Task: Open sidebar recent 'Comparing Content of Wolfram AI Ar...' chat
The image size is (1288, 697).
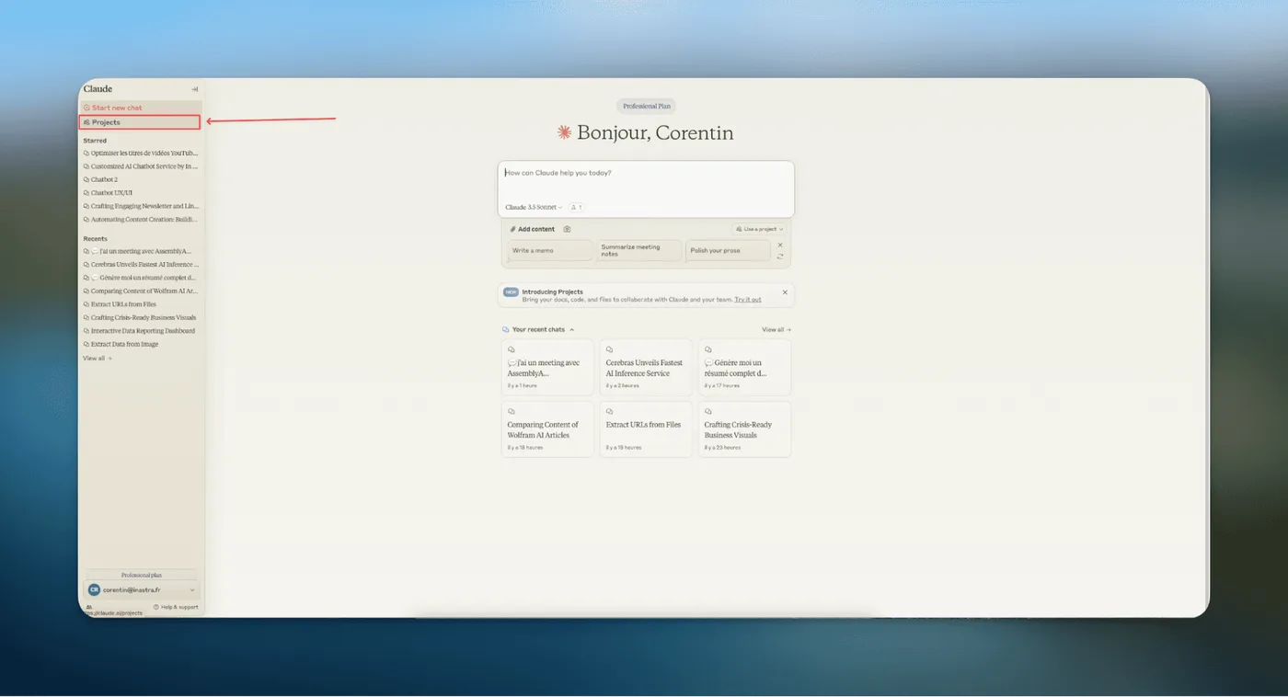Action: (x=140, y=291)
